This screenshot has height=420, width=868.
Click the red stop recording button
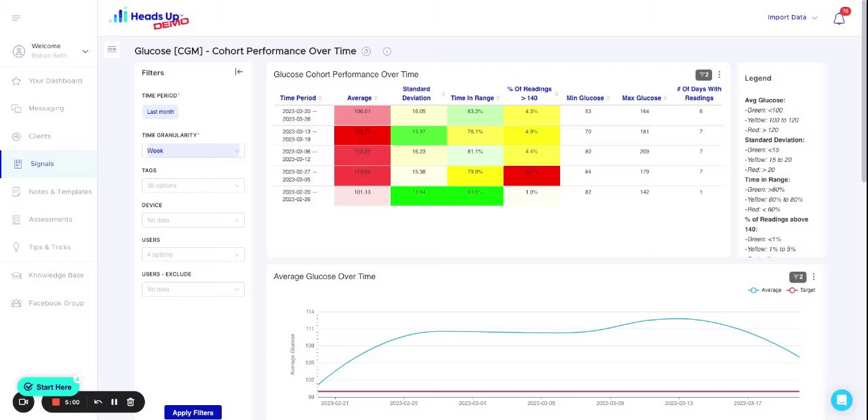pyautogui.click(x=56, y=402)
